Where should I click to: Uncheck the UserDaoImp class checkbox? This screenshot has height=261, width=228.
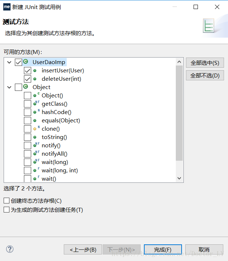click(18, 62)
